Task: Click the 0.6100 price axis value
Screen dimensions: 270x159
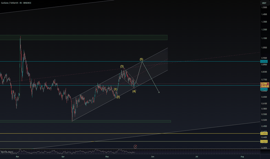Action: click(264, 104)
